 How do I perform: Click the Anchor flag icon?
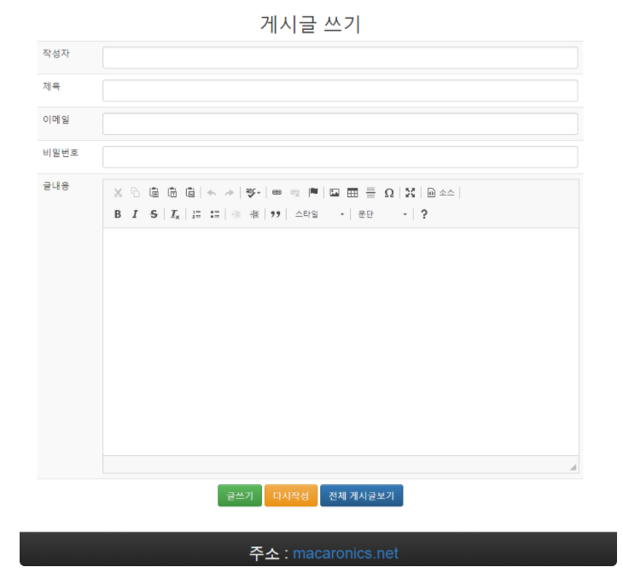tap(313, 193)
